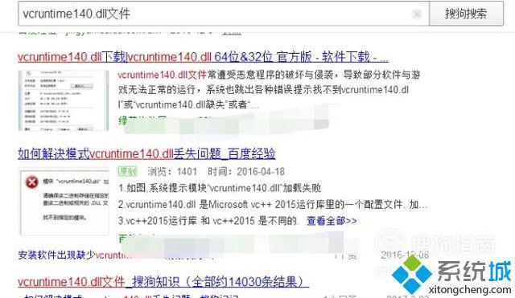This screenshot has height=298, width=515.
Task: Click the green 原创 tag
Action: (x=128, y=171)
